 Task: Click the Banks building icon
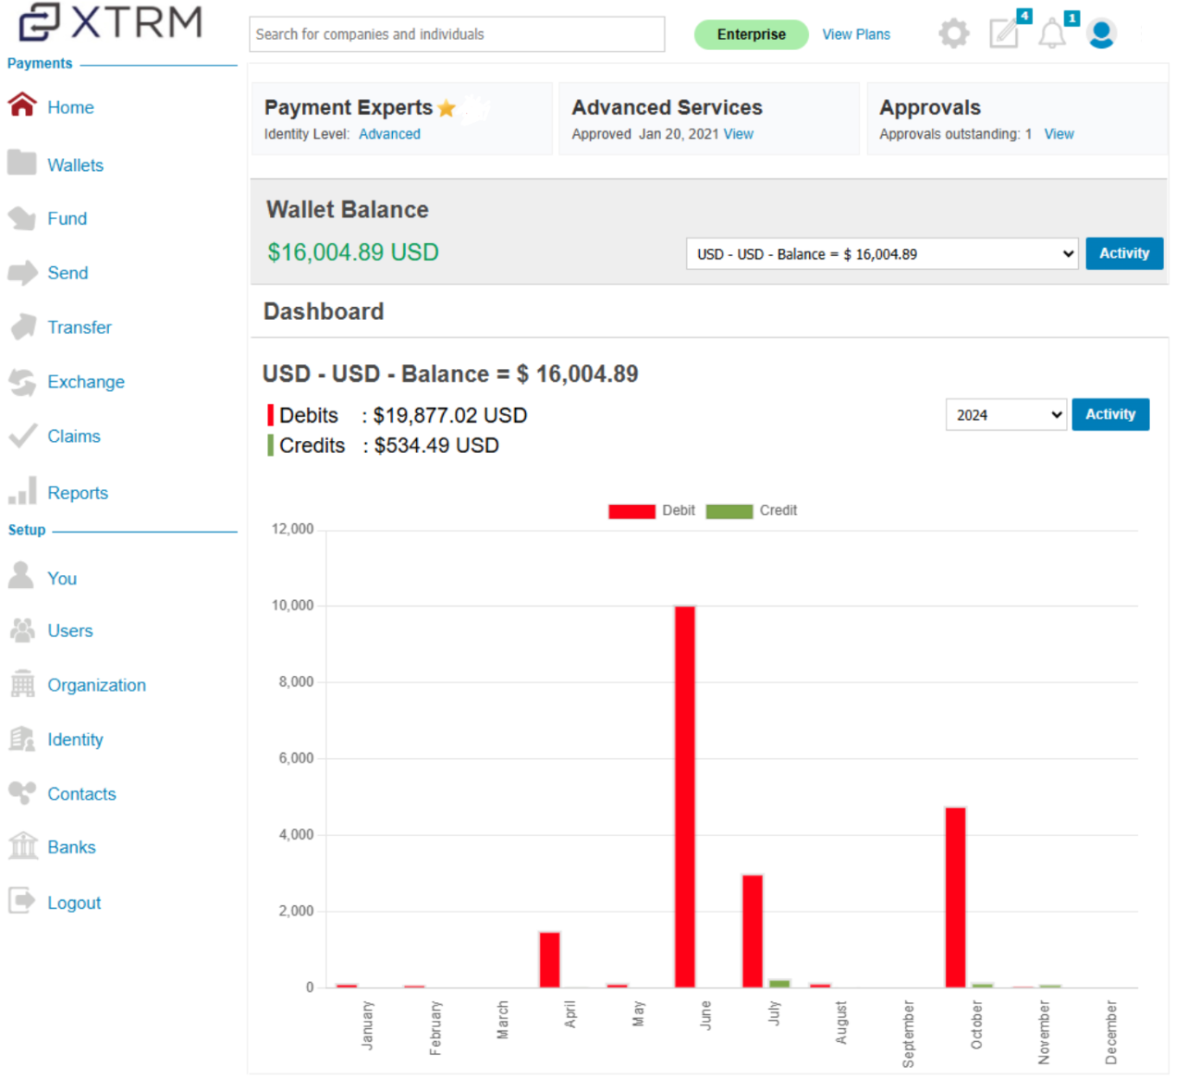click(23, 845)
